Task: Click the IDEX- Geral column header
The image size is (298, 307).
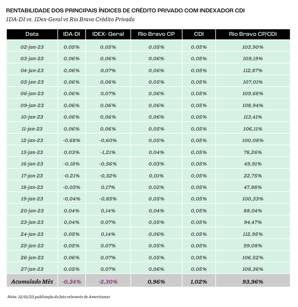Action: pos(108,34)
